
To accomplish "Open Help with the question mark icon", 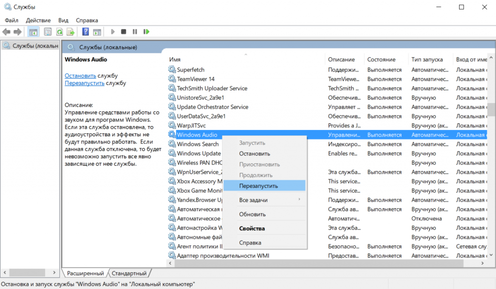I will point(85,32).
